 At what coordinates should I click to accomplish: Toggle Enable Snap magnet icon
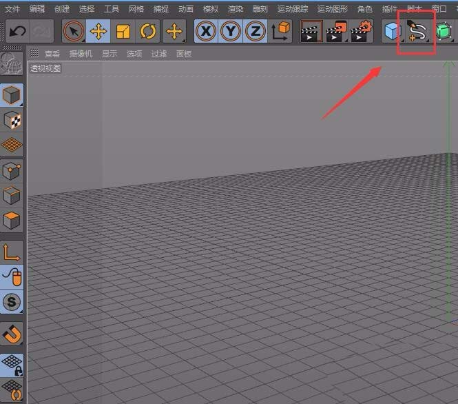coord(12,334)
